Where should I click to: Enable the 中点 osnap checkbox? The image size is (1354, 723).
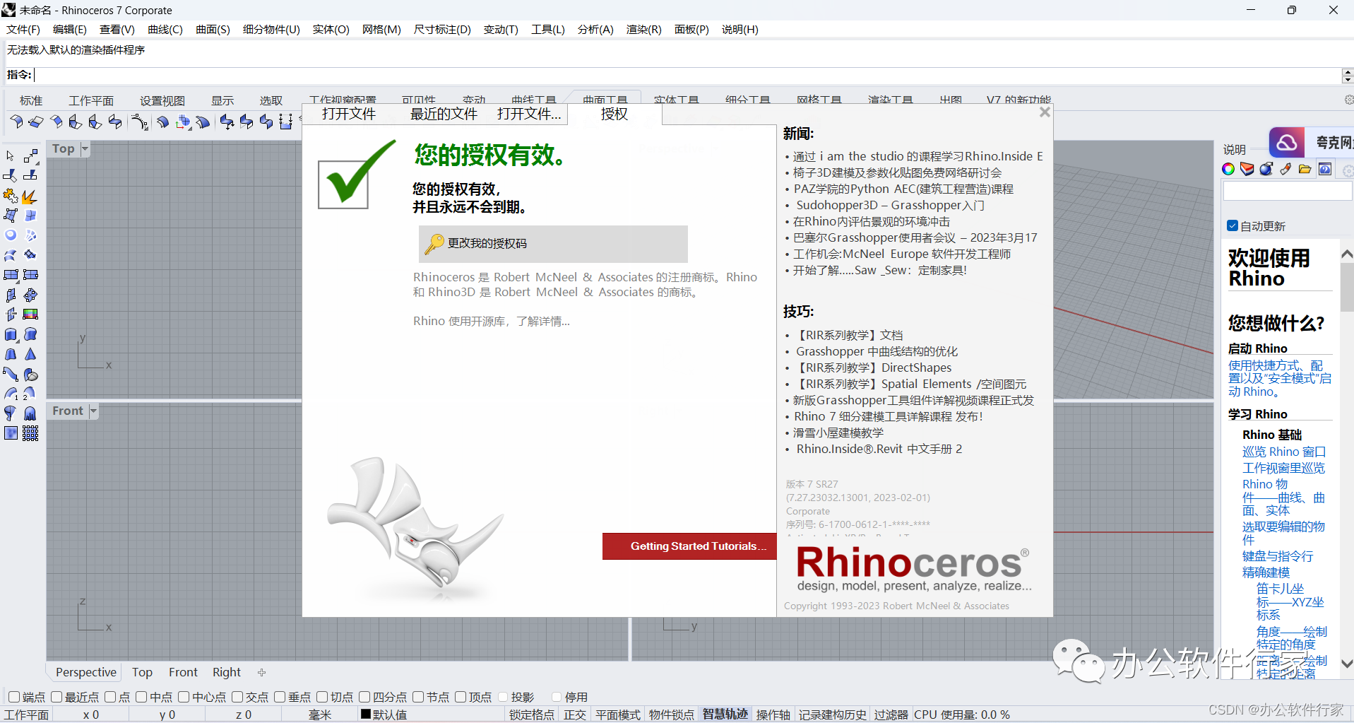point(141,697)
